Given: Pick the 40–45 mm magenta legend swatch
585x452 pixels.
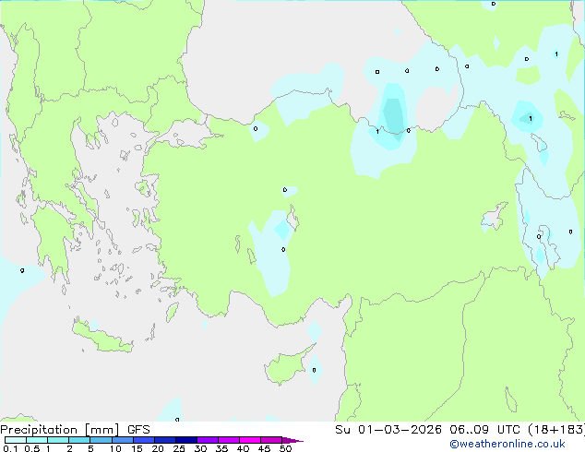Looking at the screenshot, I should [x=250, y=440].
